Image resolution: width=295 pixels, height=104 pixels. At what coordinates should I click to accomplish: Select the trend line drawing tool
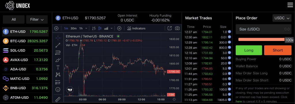tap(58, 45)
